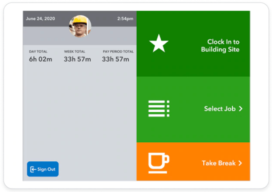Click the June 24, 2020 date
This screenshot has width=272, height=192.
click(40, 18)
